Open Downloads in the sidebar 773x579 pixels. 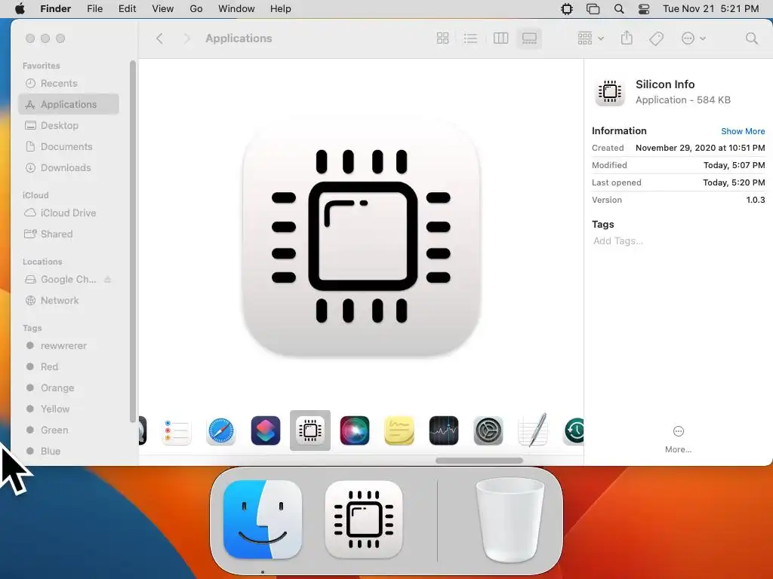[x=69, y=168]
